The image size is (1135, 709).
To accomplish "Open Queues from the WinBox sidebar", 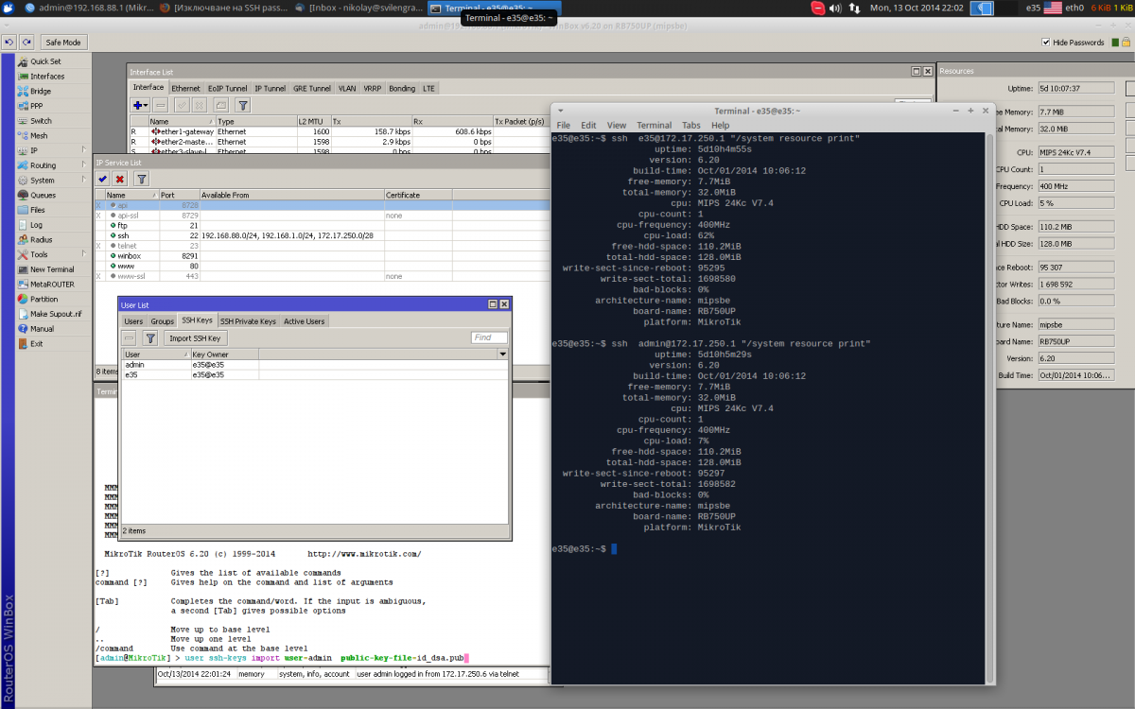I will coord(43,196).
